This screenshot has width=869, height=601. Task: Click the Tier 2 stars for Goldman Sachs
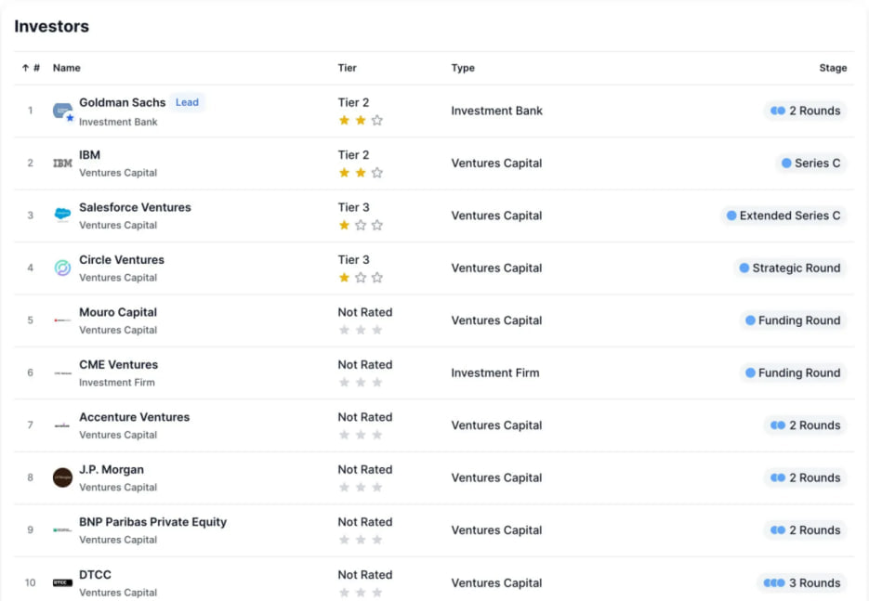tap(361, 121)
